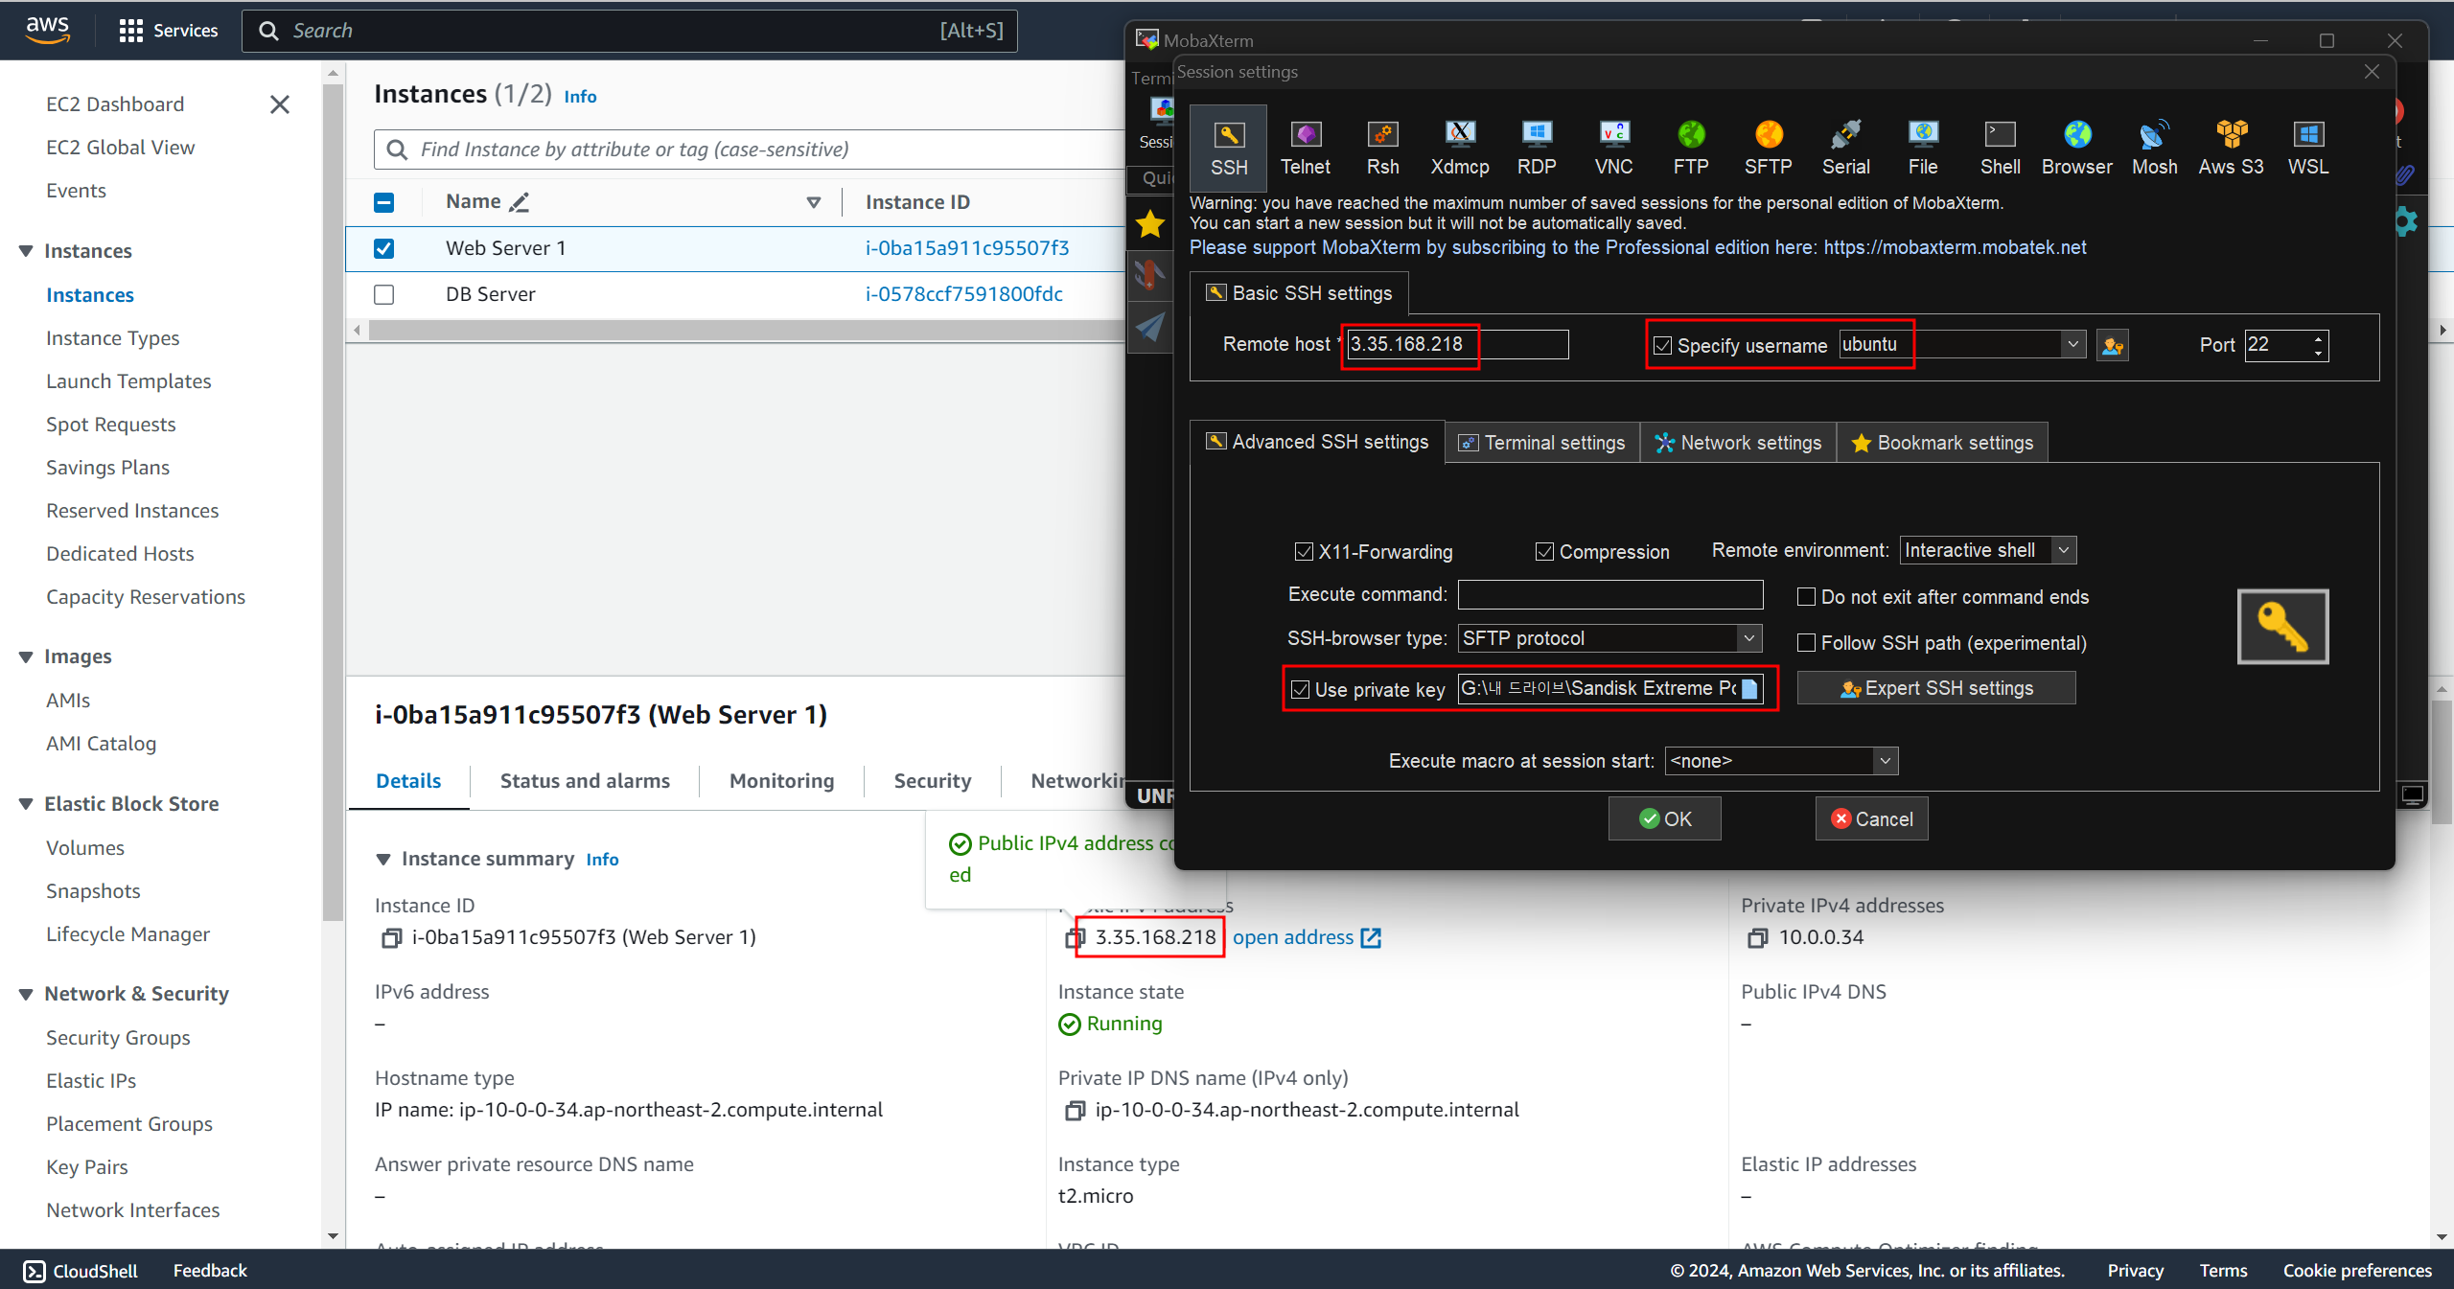Viewport: 2454px width, 1289px height.
Task: Select the SFTP session type icon
Action: pyautogui.click(x=1769, y=147)
